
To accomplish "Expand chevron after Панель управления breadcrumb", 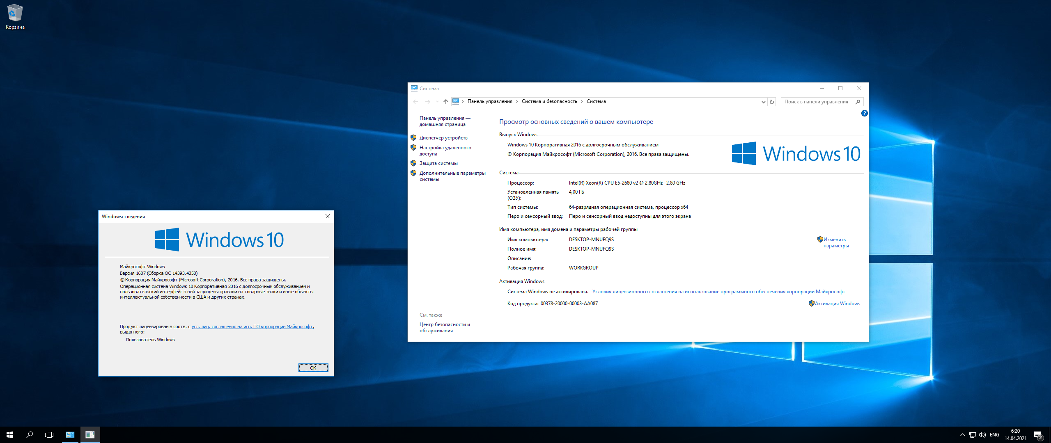I will tap(517, 101).
